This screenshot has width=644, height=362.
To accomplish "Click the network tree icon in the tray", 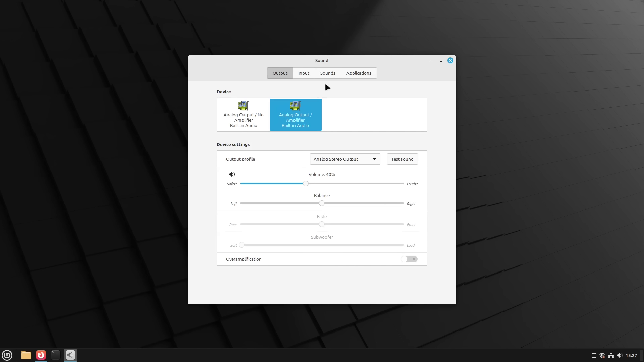I will [610, 355].
